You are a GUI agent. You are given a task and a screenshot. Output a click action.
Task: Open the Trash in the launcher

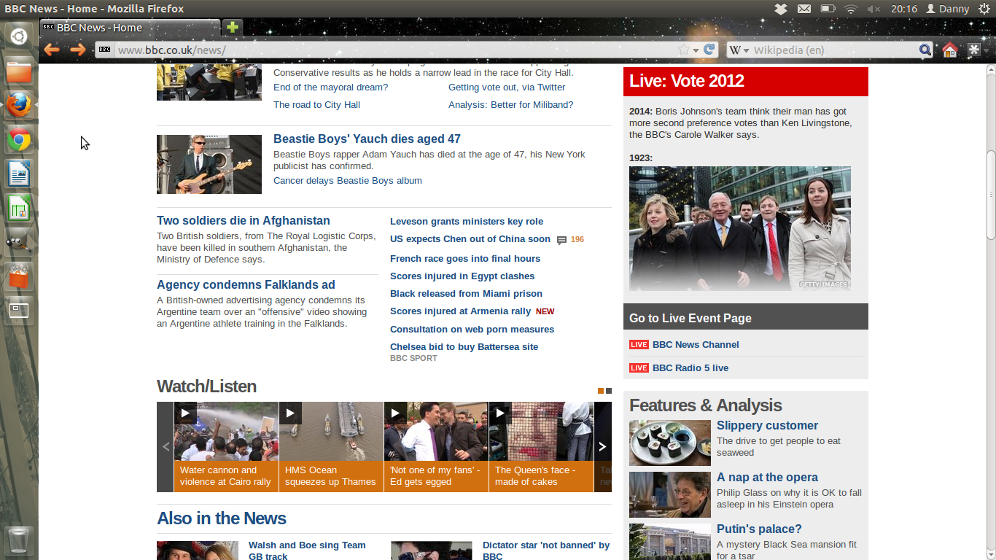[x=19, y=540]
